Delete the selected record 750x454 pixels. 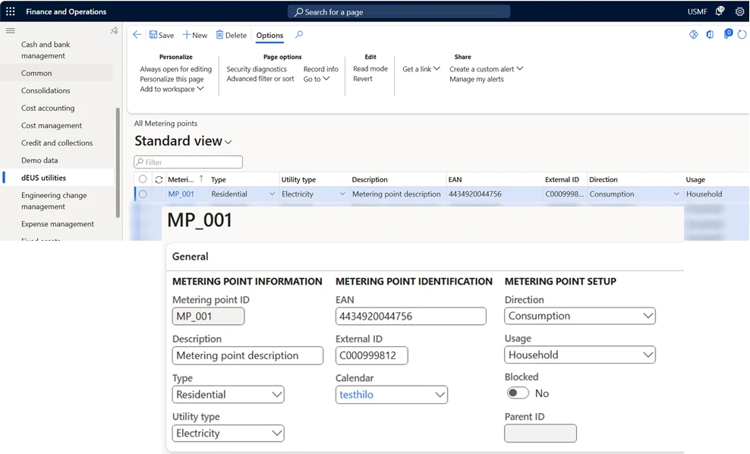click(232, 35)
